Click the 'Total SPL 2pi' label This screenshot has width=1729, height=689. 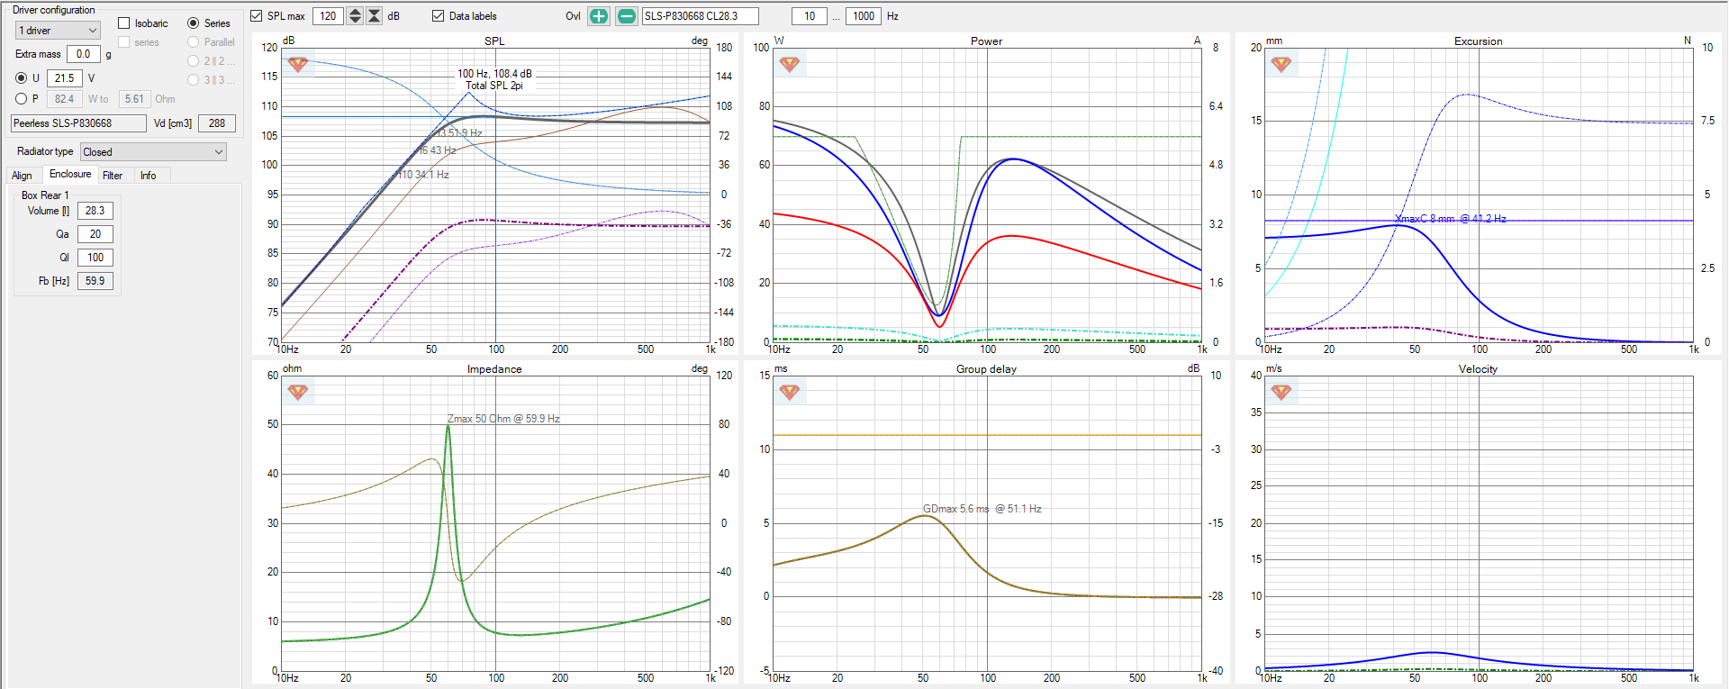493,86
